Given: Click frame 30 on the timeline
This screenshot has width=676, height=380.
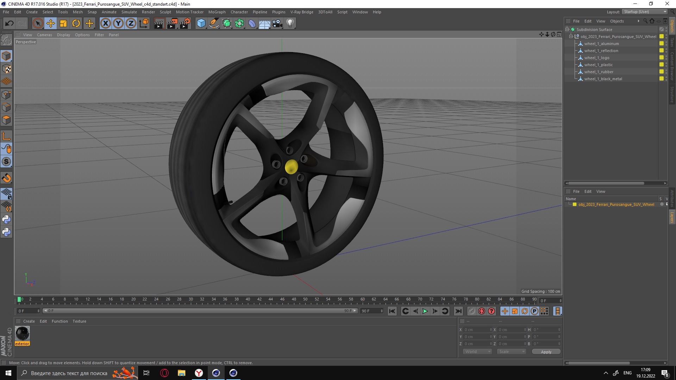Looking at the screenshot, I should [x=190, y=300].
